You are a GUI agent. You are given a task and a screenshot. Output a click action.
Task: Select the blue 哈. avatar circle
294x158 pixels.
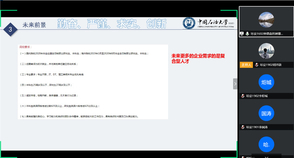pyautogui.click(x=266, y=144)
